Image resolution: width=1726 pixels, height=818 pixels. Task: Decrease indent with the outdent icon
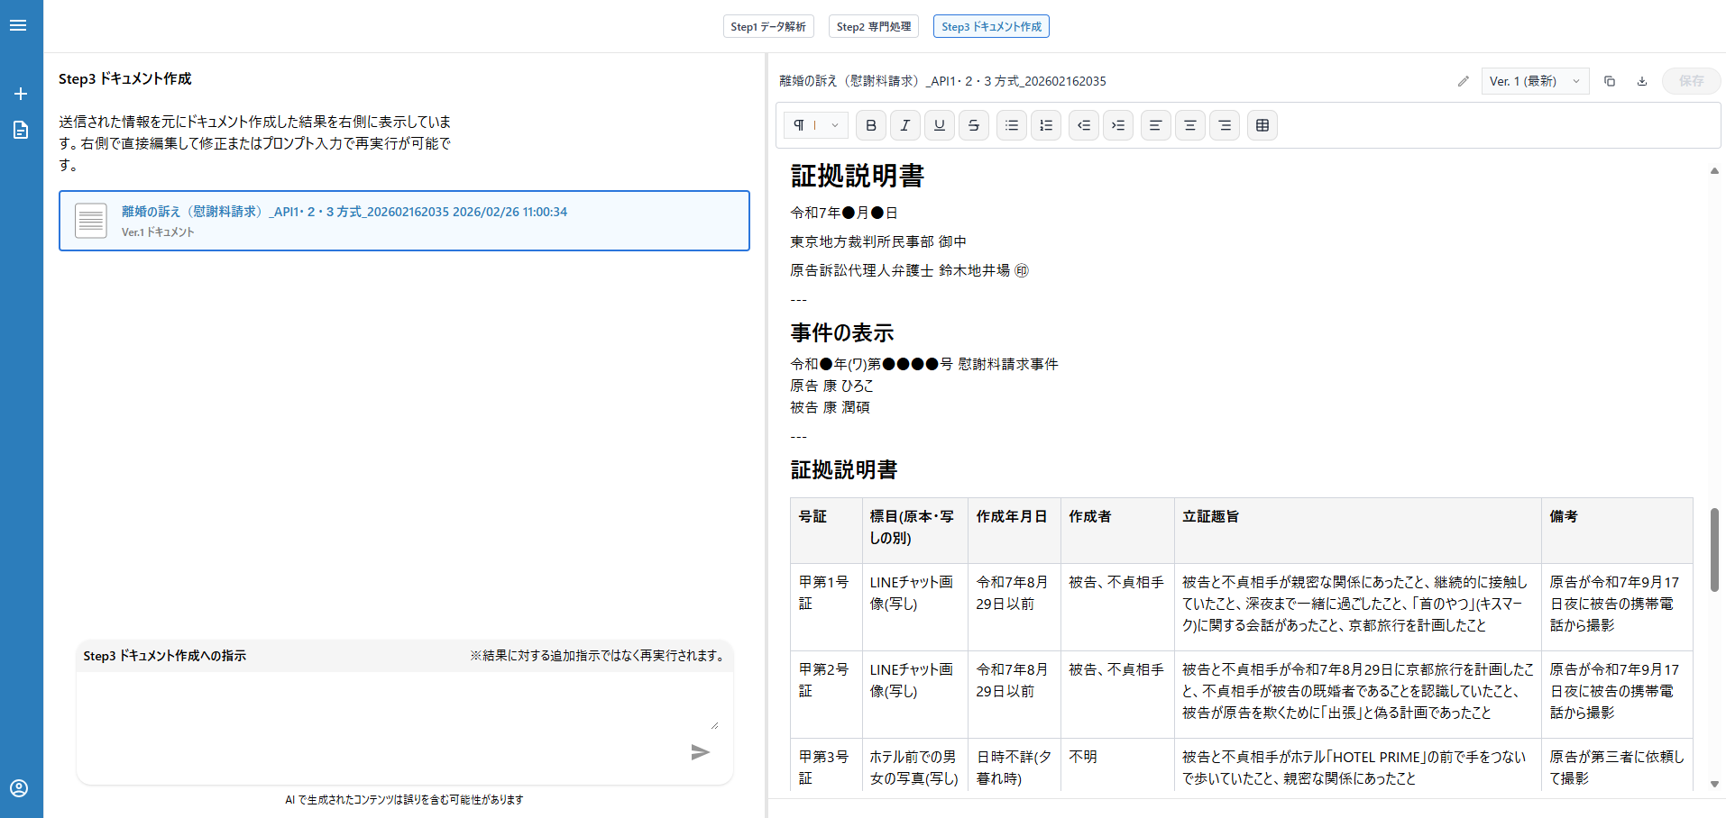click(1083, 125)
